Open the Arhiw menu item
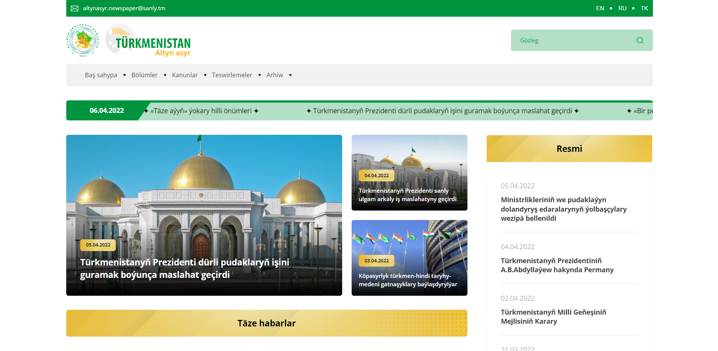This screenshot has height=351, width=718. [275, 75]
